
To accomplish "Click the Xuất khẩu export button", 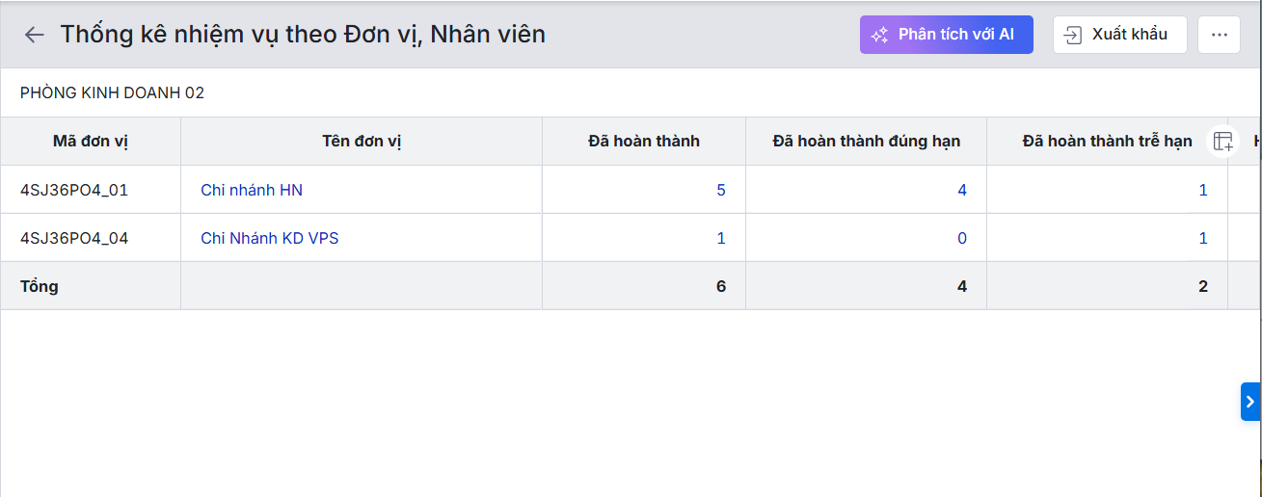I will 1119,35.
